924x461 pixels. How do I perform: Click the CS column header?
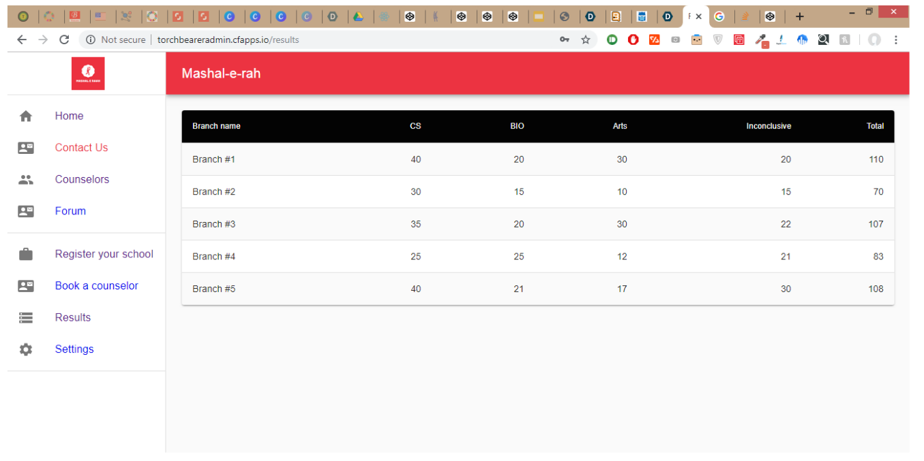pyautogui.click(x=415, y=126)
